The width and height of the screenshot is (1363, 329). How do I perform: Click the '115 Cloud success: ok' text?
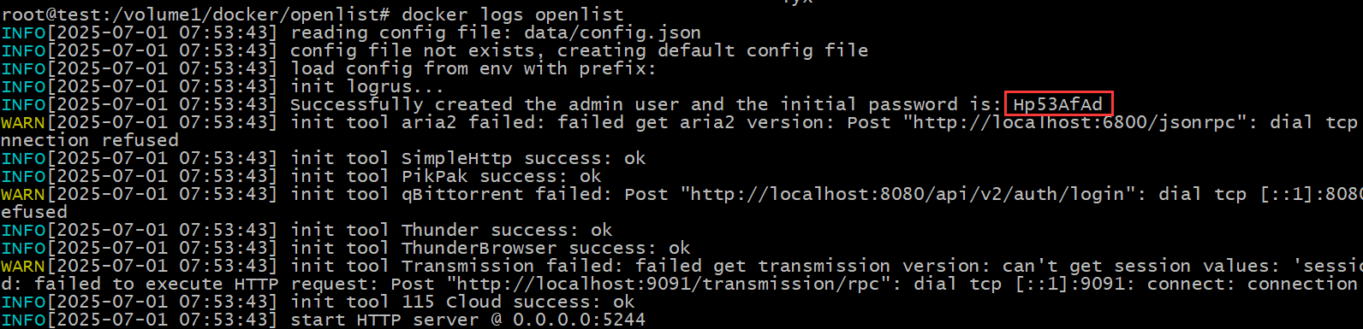[518, 302]
